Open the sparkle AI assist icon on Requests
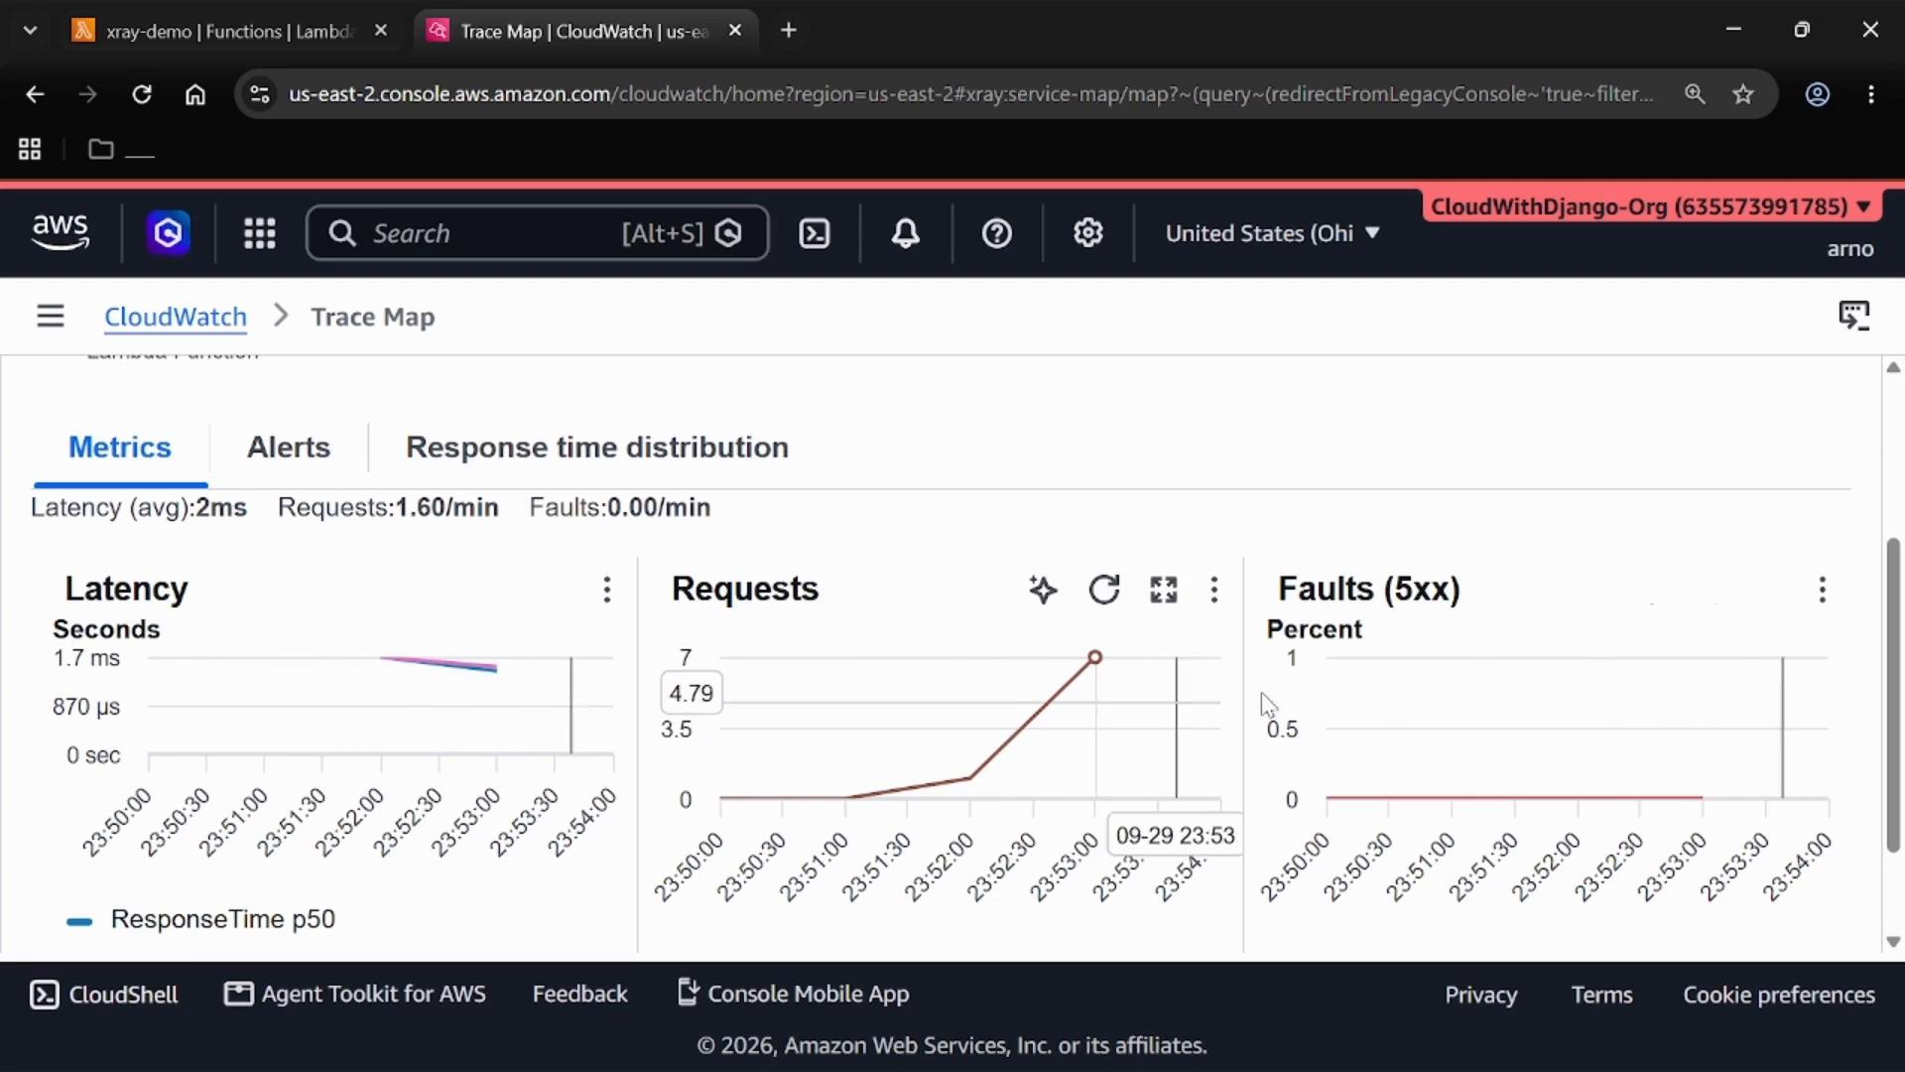 (x=1043, y=590)
